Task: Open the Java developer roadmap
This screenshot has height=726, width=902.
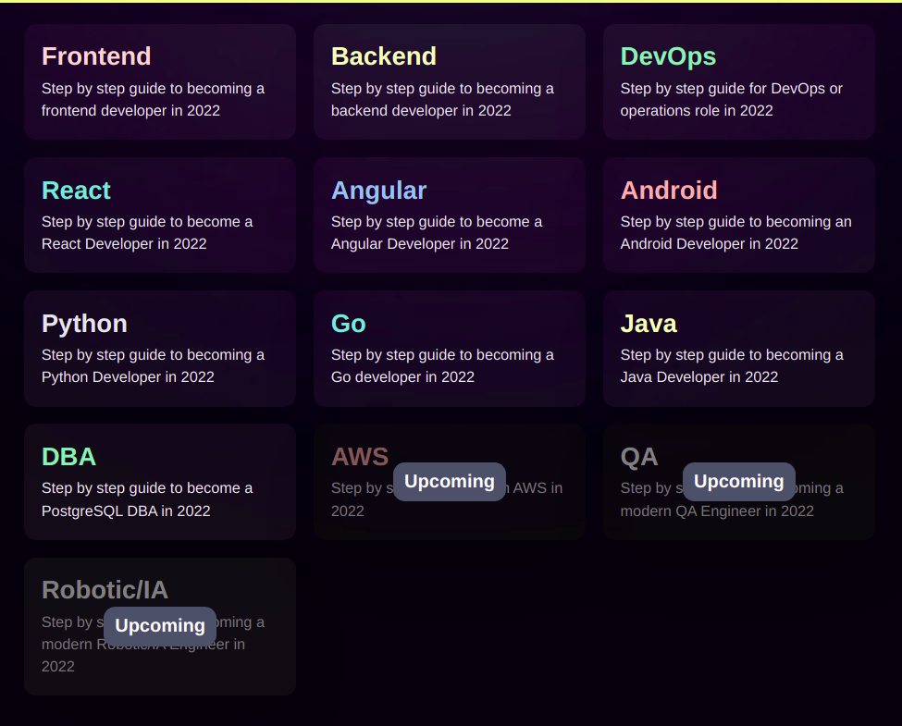Action: pos(738,348)
